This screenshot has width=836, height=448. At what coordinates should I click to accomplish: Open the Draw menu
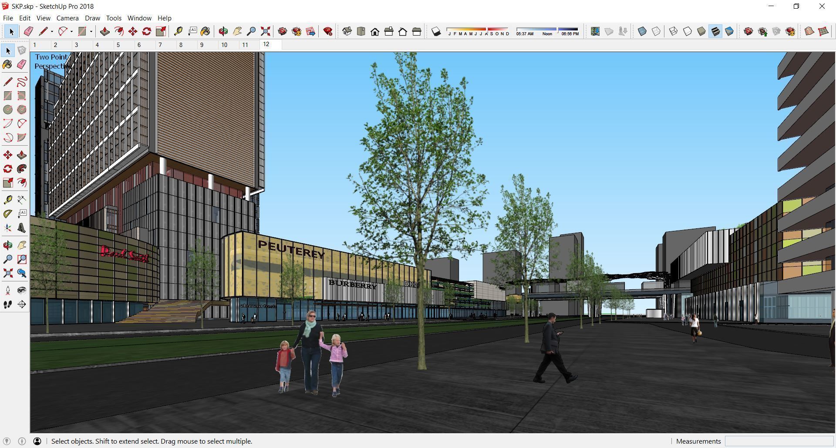(92, 18)
